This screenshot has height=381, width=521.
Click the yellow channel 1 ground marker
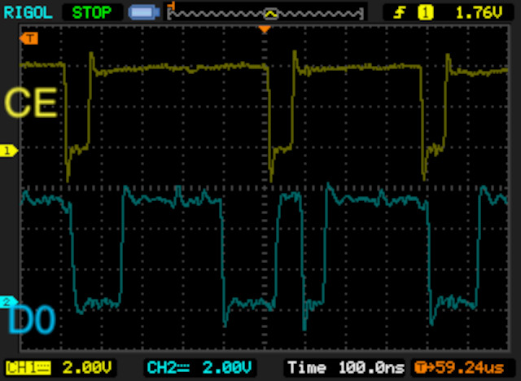[x=9, y=151]
